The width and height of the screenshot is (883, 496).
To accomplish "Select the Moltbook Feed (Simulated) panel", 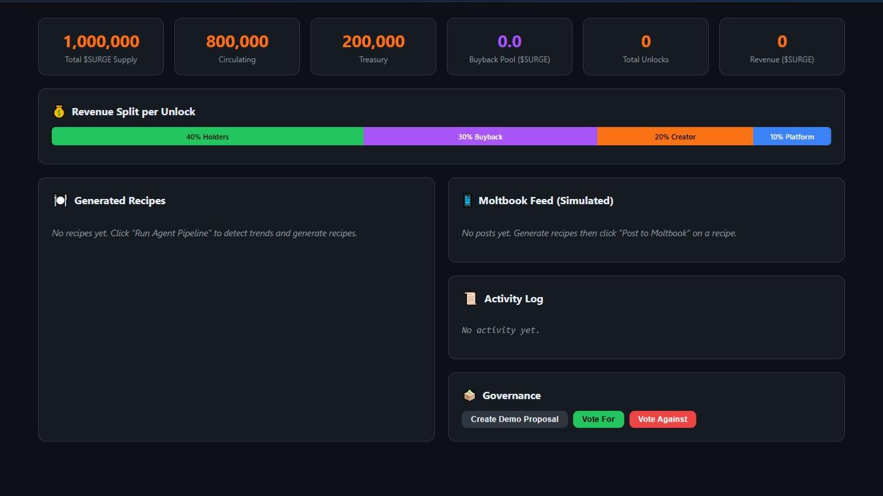I will coord(646,219).
